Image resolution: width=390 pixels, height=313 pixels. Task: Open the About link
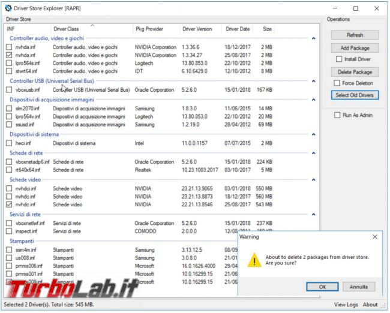pos(370,305)
